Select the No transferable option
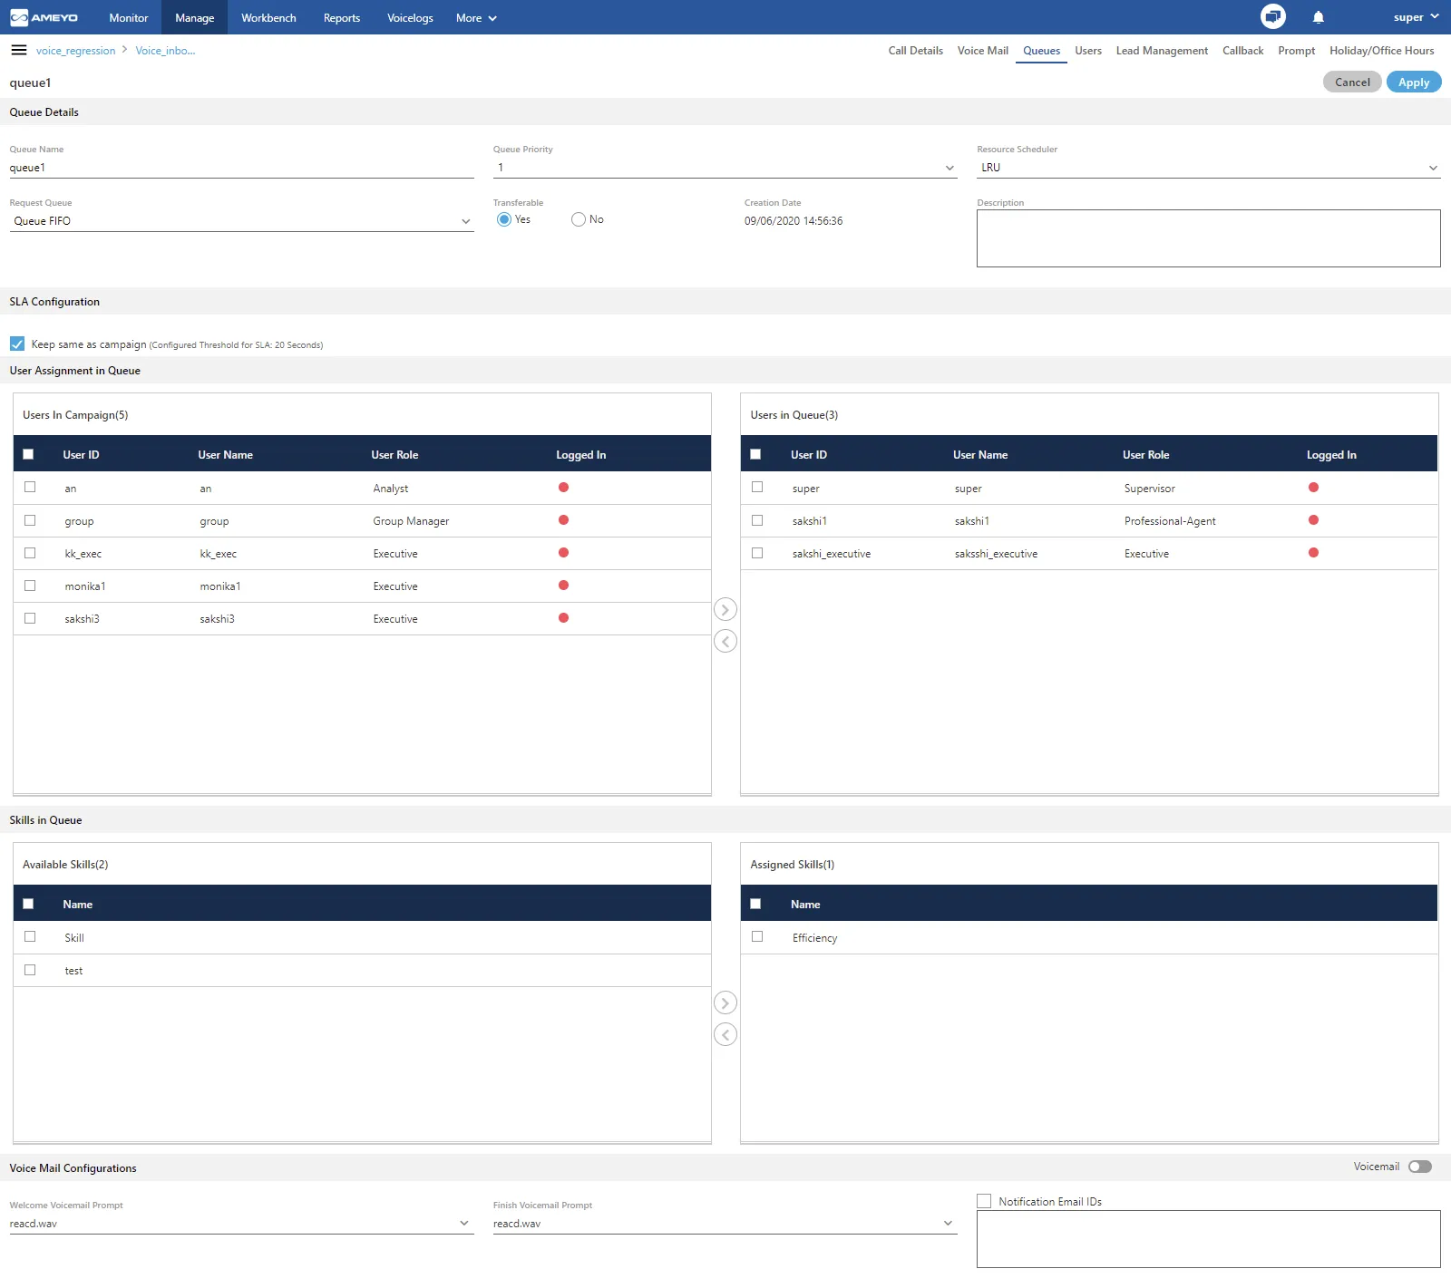The height and width of the screenshot is (1288, 1451). [579, 219]
